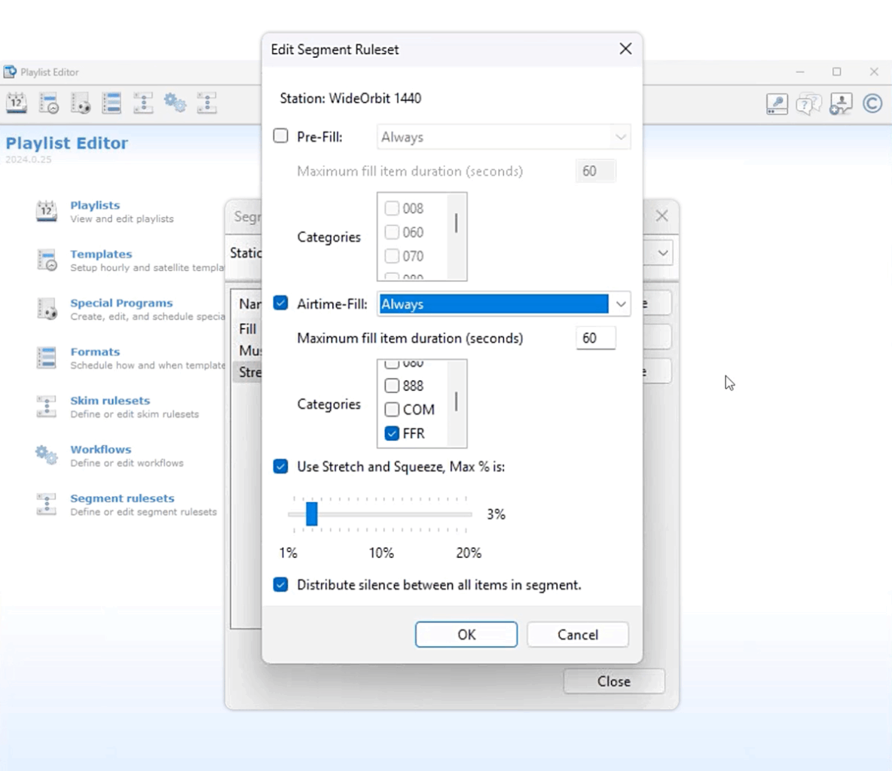Disable Distribute silence between all items
The height and width of the screenshot is (771, 892).
(x=281, y=585)
